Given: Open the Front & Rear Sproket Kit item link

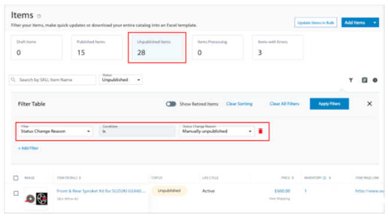Looking at the screenshot, I should coord(101,191).
